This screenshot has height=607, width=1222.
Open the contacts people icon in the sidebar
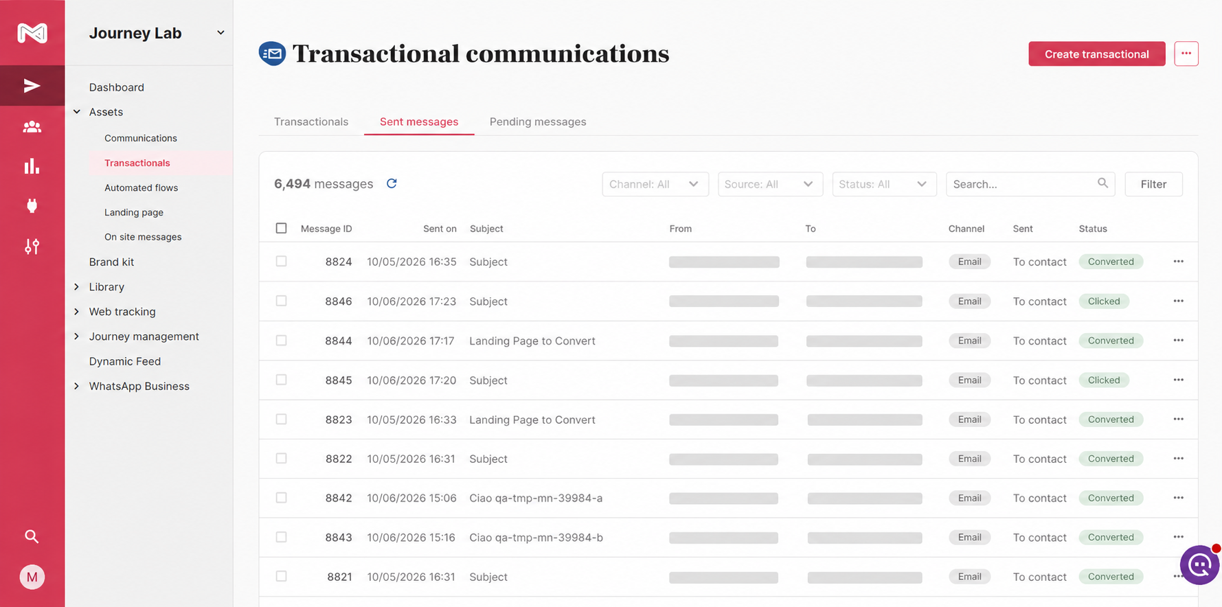(x=32, y=127)
